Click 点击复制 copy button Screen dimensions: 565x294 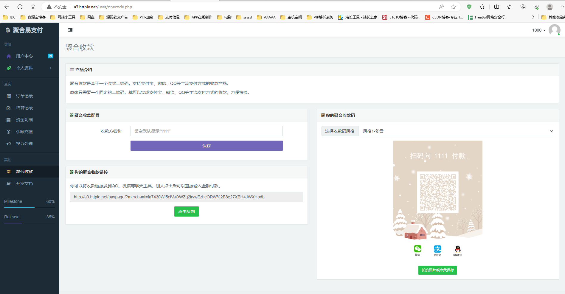tap(187, 211)
